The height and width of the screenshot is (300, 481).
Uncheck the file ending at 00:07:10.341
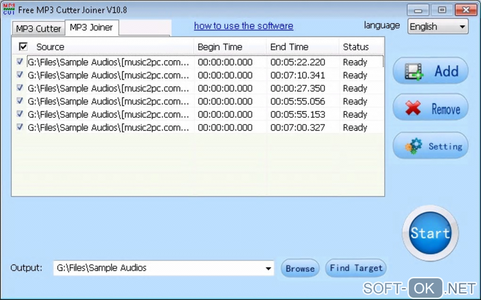tap(20, 75)
